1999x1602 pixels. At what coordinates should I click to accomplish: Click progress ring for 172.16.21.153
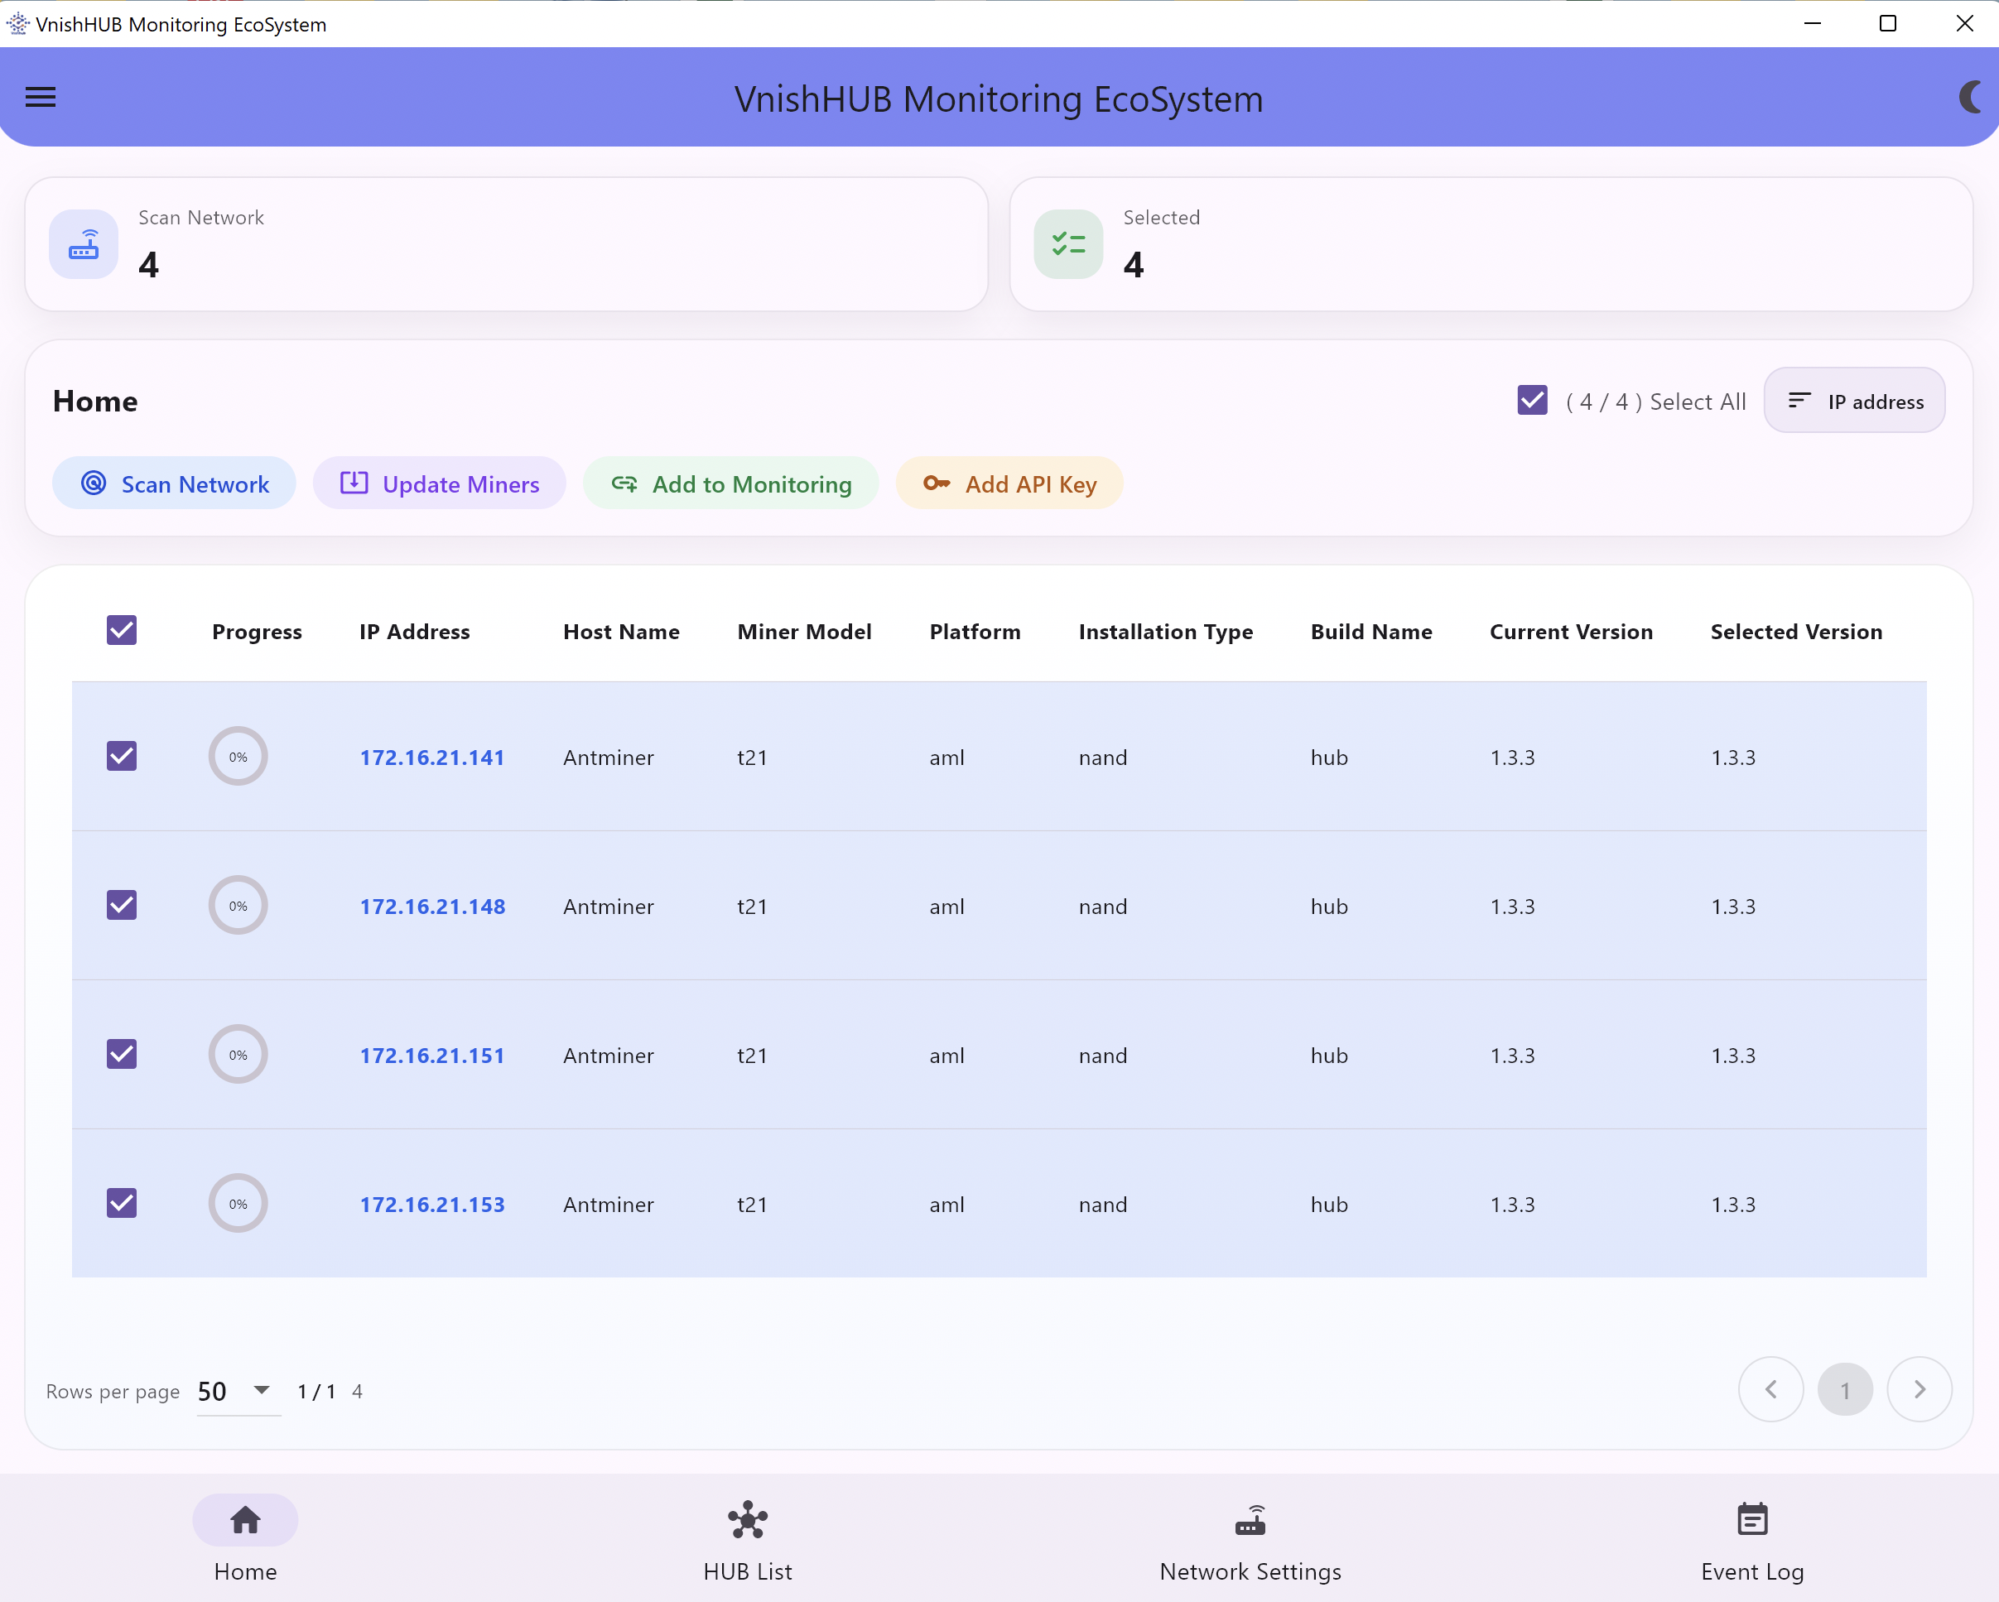238,1203
